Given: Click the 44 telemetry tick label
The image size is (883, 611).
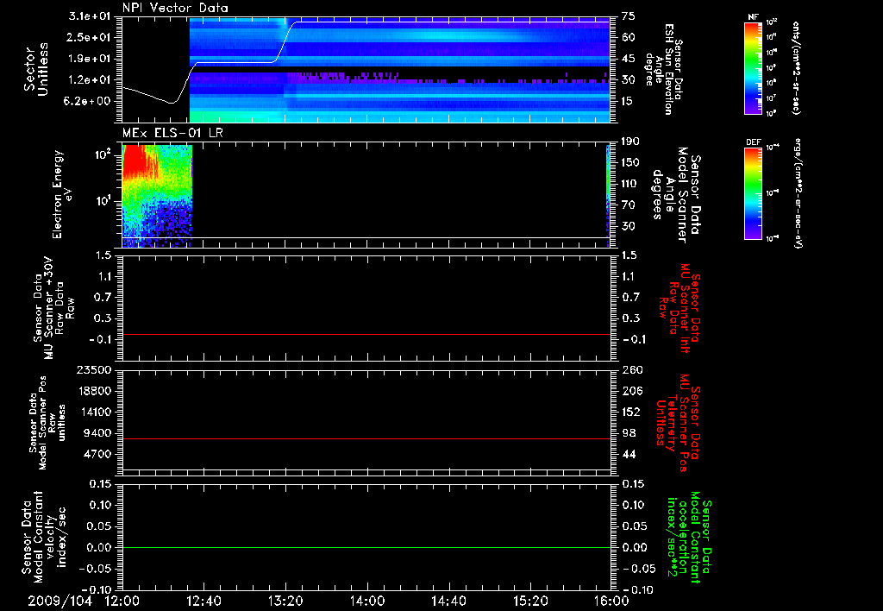Looking at the screenshot, I should coord(629,454).
